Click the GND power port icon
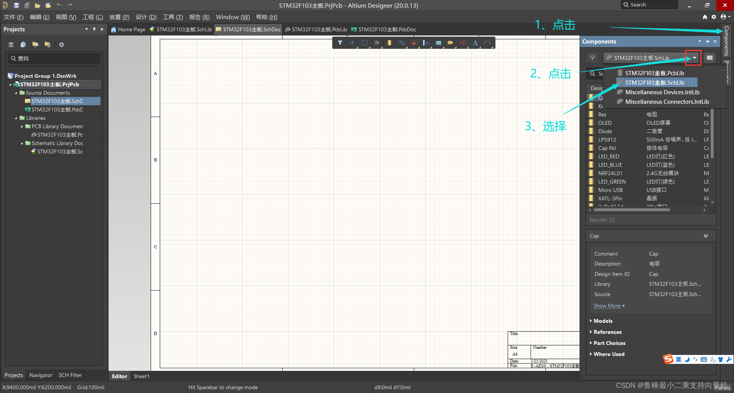Screen dimensions: 734x393 [x=414, y=43]
